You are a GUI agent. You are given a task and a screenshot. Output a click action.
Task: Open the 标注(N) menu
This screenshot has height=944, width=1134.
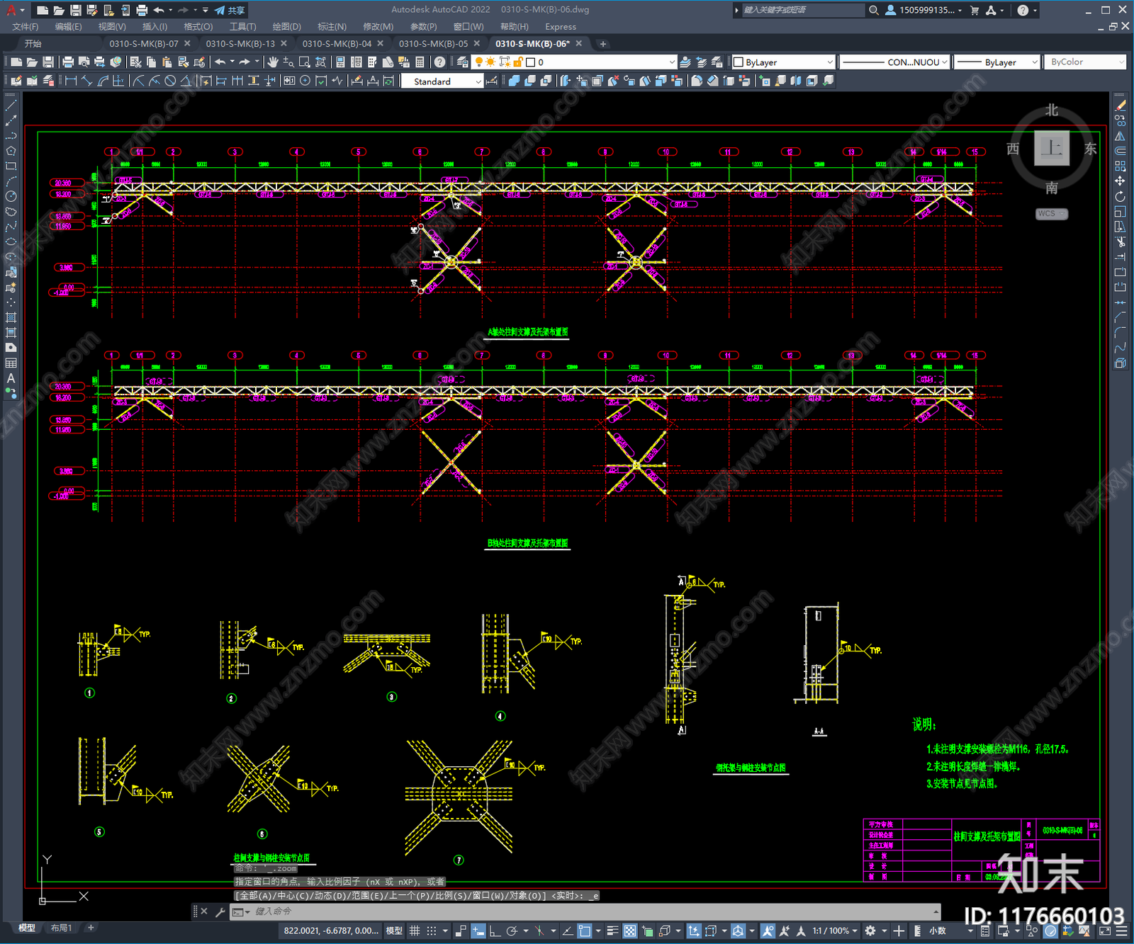pyautogui.click(x=332, y=27)
